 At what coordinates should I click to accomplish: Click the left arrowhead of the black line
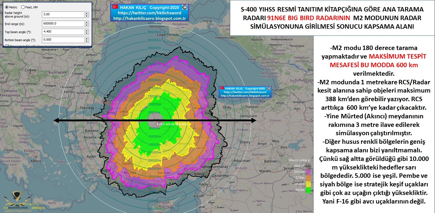[x=56, y=120]
